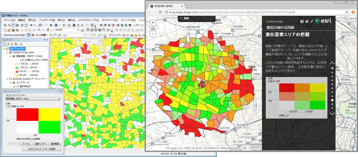Create a new map document
Image resolution: width=358 pixels, height=157 pixels.
(5, 30)
